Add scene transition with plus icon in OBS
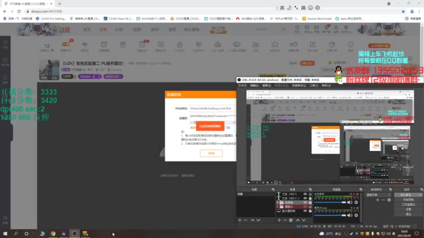This screenshot has height=238, width=424. point(377,200)
